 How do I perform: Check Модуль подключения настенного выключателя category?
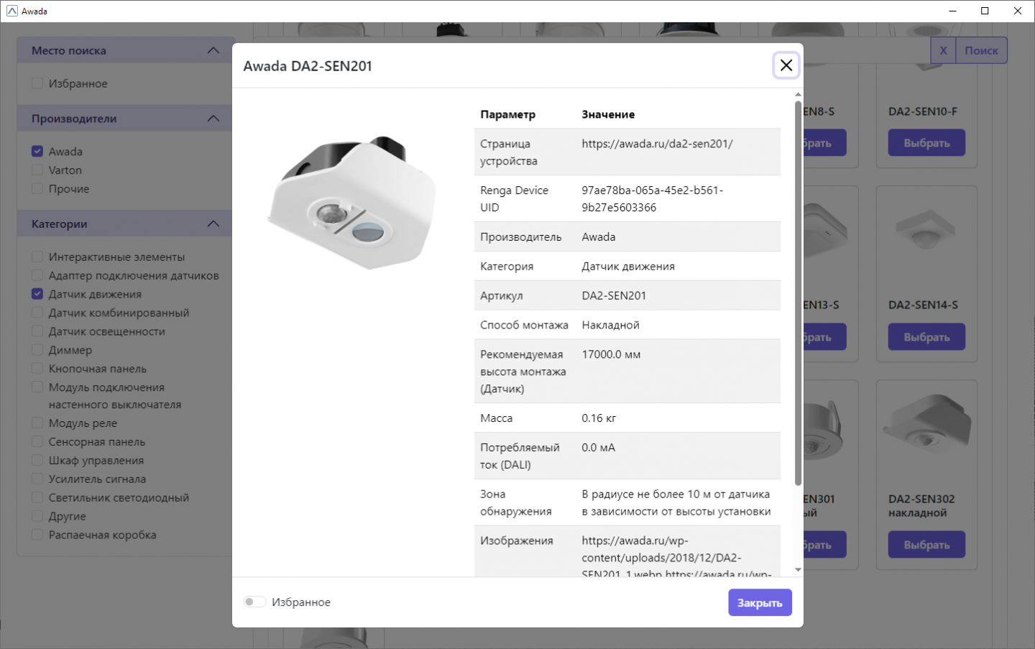37,387
